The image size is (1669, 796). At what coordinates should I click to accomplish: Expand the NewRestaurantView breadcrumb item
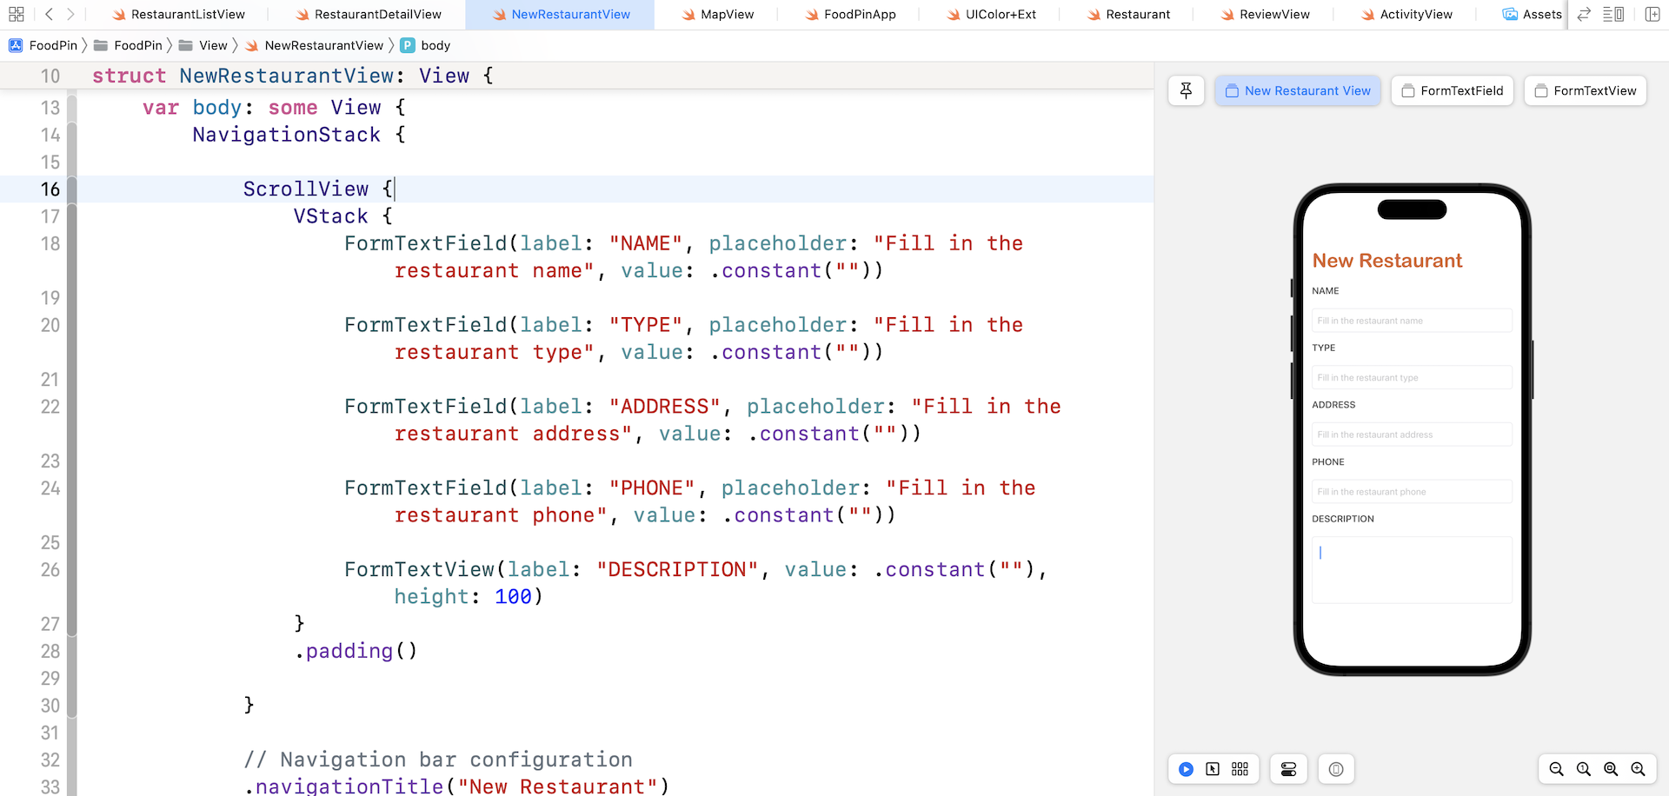tap(323, 45)
